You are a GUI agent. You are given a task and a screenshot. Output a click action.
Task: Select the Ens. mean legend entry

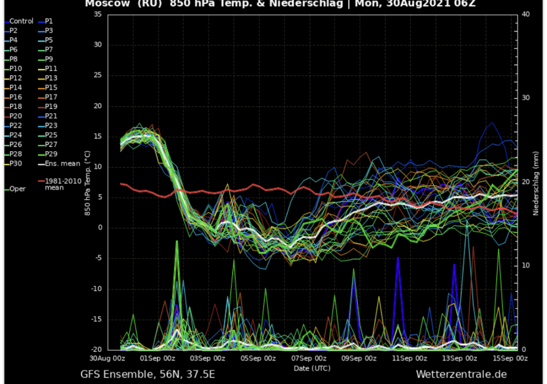click(62, 163)
